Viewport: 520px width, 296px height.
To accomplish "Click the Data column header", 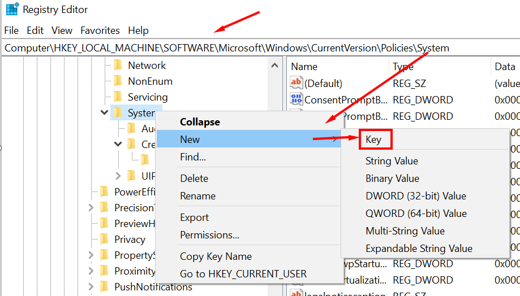I will click(x=505, y=67).
